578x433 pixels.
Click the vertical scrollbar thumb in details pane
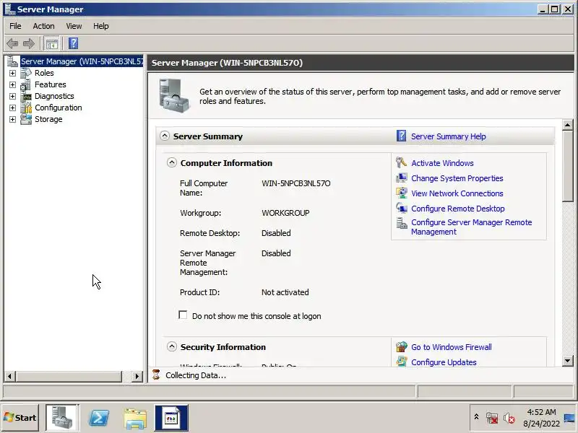pos(568,166)
